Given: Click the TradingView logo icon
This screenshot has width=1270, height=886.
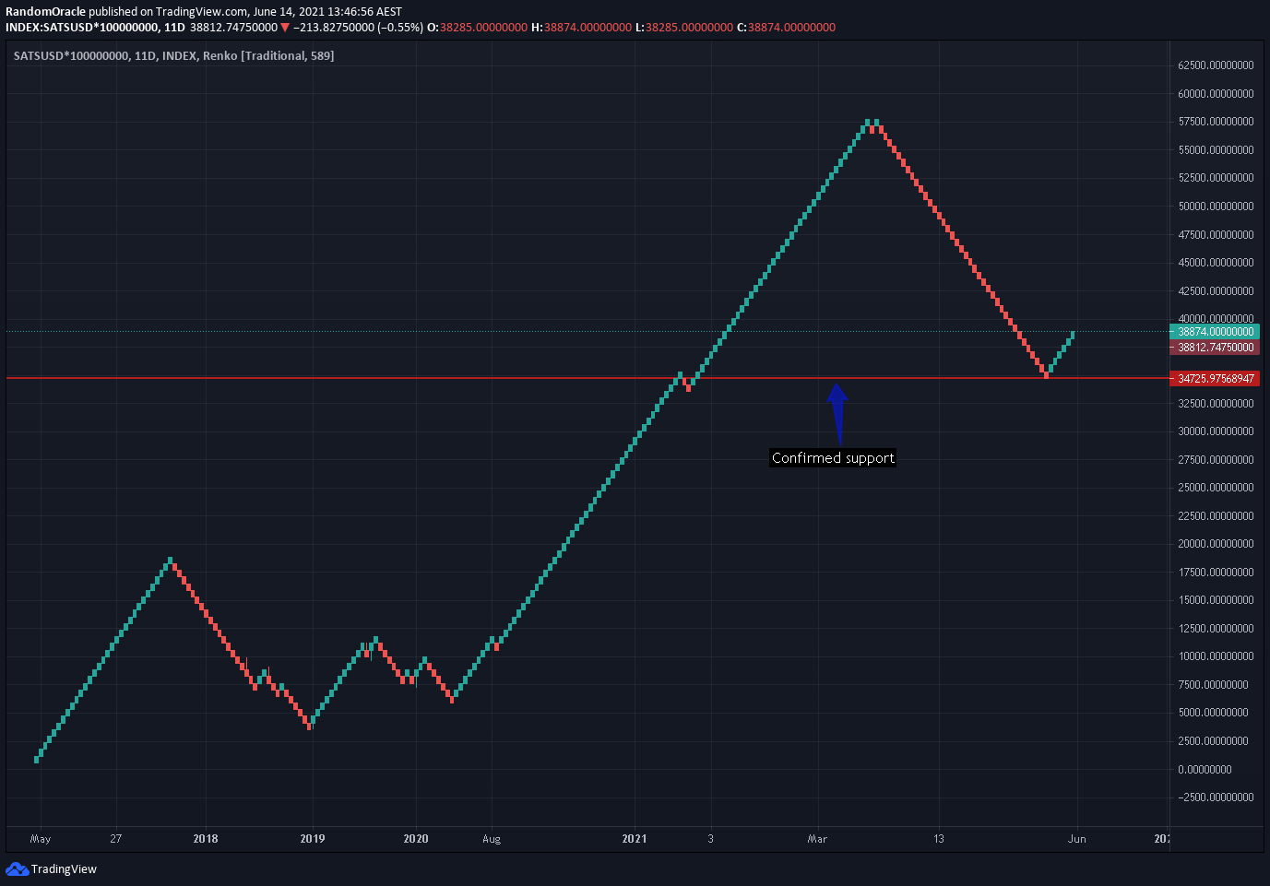Looking at the screenshot, I should coord(17,868).
